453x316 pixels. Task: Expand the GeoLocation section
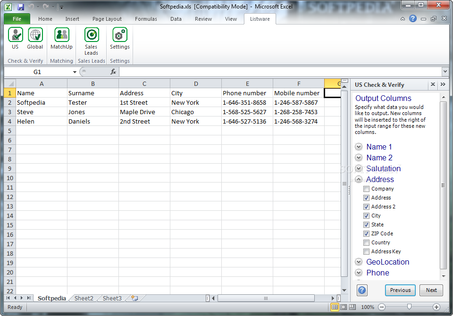(x=359, y=262)
